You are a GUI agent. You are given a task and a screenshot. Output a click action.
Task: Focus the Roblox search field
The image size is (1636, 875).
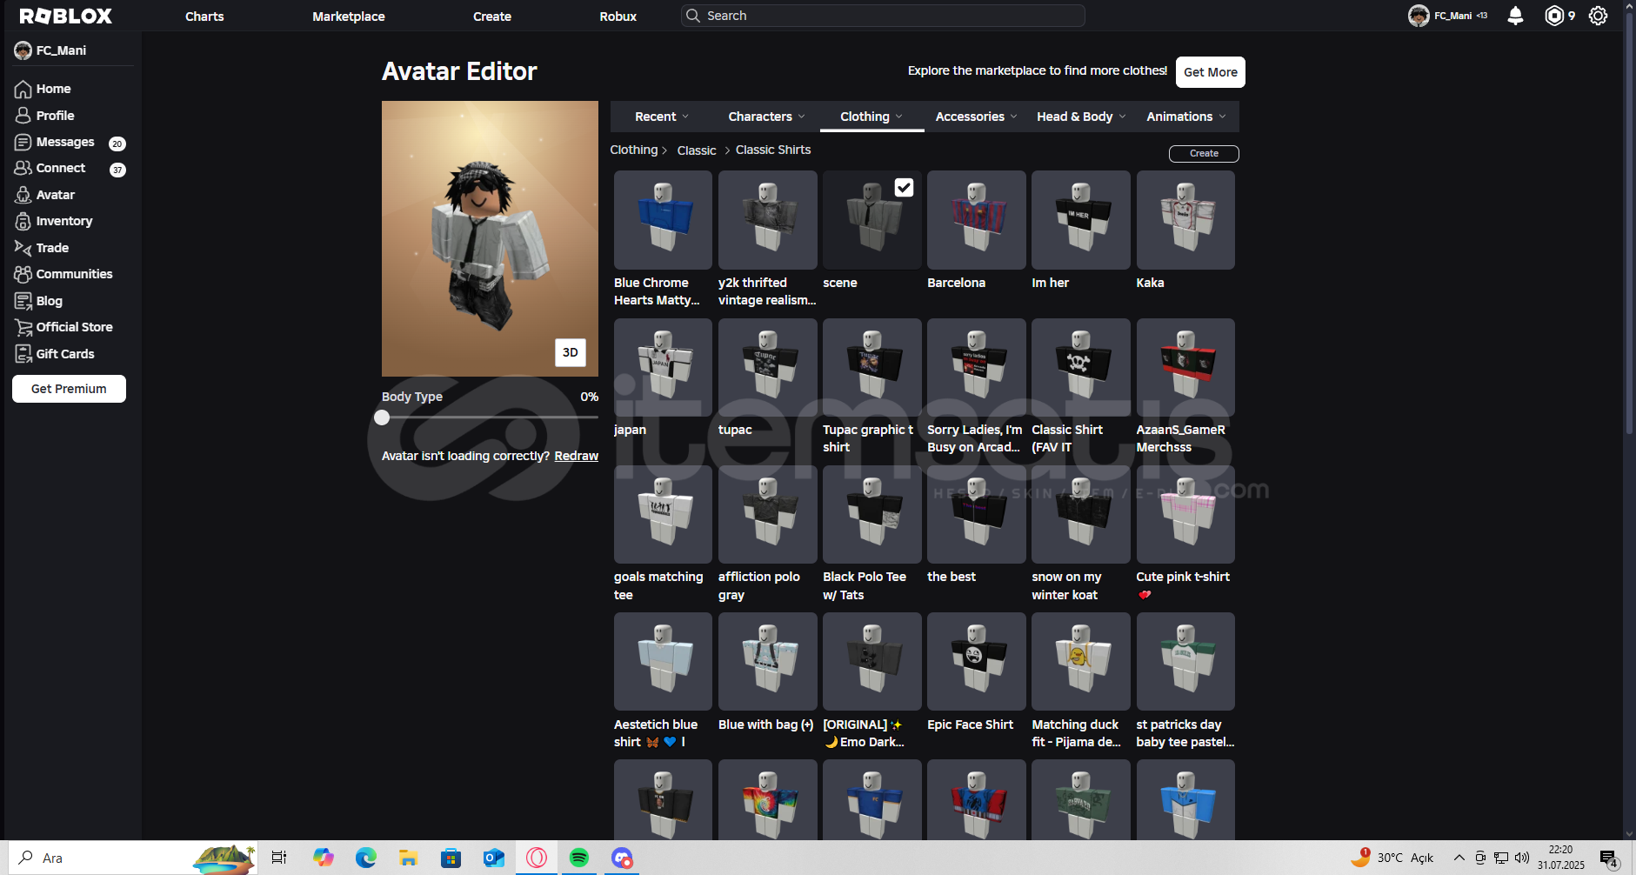(883, 16)
